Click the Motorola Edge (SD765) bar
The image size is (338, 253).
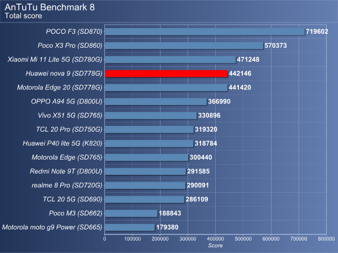[146, 157]
